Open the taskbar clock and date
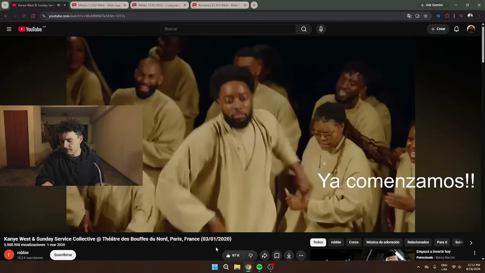 click(x=474, y=267)
